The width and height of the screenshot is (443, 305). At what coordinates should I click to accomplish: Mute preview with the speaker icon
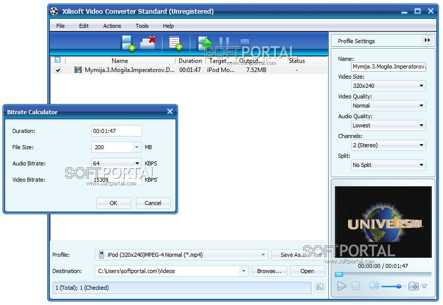tap(374, 286)
